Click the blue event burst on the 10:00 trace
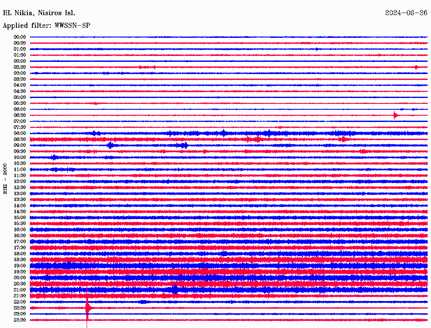The width and height of the screenshot is (431, 328). coord(54,157)
